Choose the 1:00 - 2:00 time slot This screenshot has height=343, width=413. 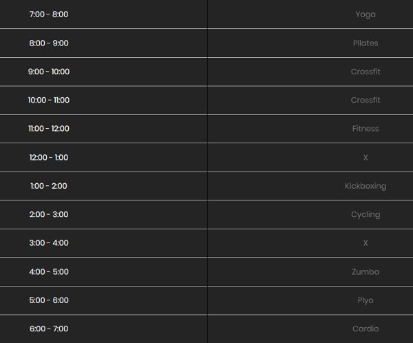(x=49, y=186)
